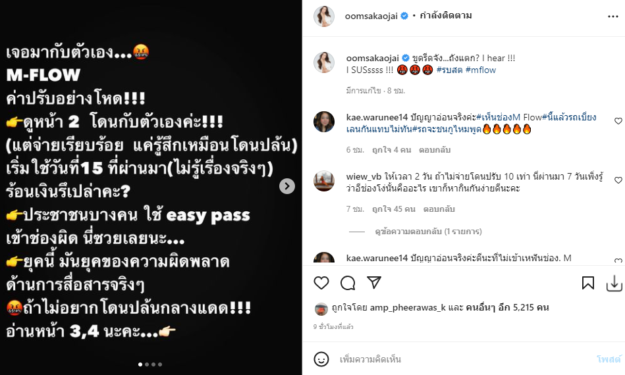Open the comment bubble icon

(348, 283)
